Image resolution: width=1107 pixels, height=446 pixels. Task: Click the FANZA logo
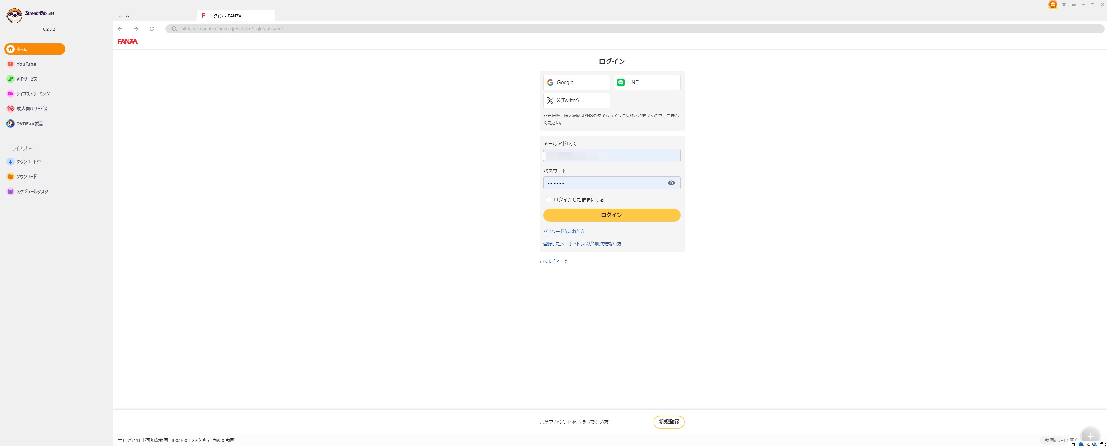(x=128, y=42)
